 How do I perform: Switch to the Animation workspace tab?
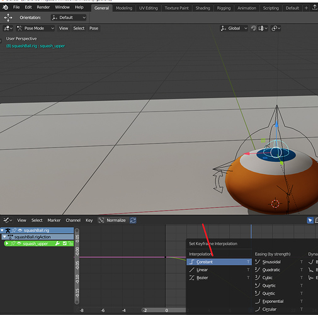pos(247,8)
